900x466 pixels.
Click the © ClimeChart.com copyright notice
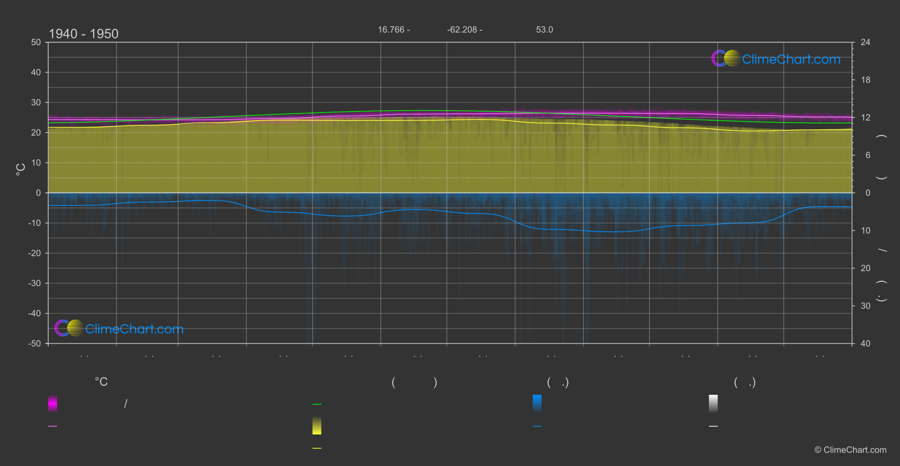pyautogui.click(x=850, y=450)
